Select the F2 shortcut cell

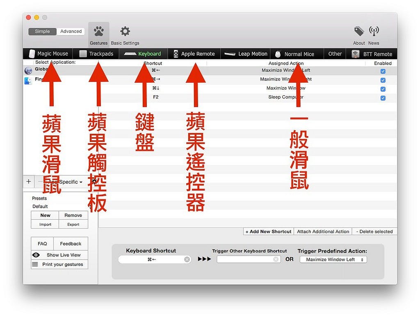pyautogui.click(x=155, y=97)
